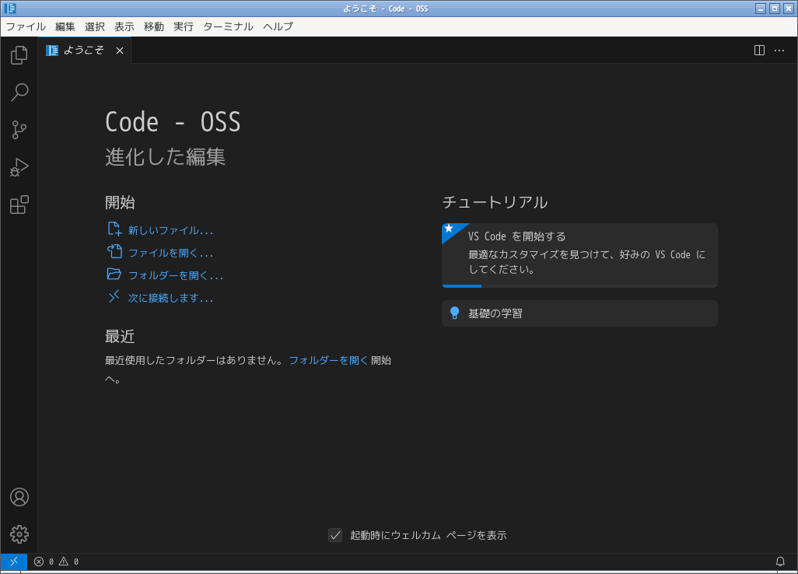Split the editor to the right
Image resolution: width=798 pixels, height=574 pixels.
coord(759,51)
